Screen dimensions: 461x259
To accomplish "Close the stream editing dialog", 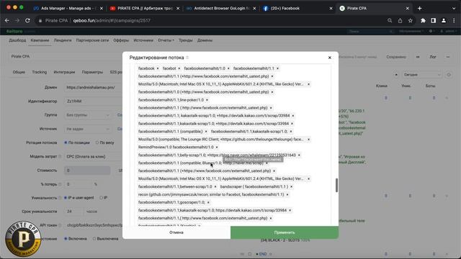I will [330, 58].
